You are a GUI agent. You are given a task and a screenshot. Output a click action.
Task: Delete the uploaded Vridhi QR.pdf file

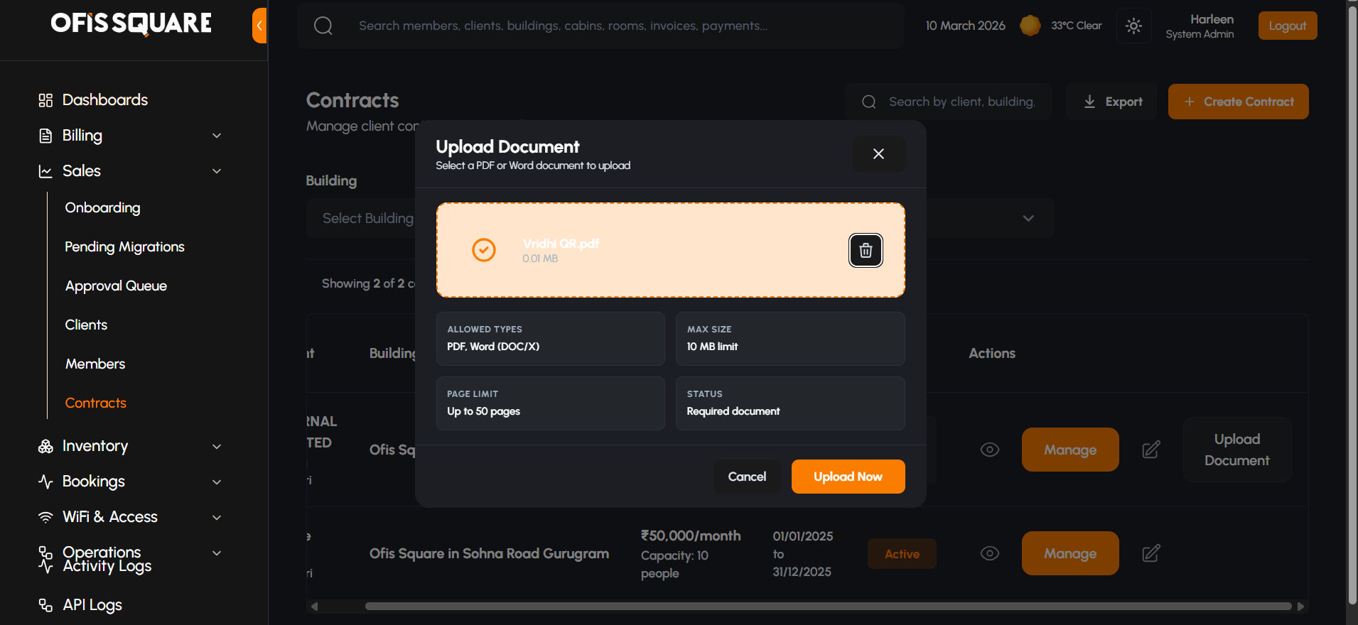(x=866, y=250)
